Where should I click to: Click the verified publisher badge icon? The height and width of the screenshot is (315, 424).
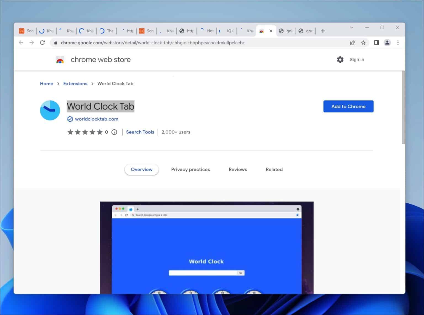coord(70,119)
